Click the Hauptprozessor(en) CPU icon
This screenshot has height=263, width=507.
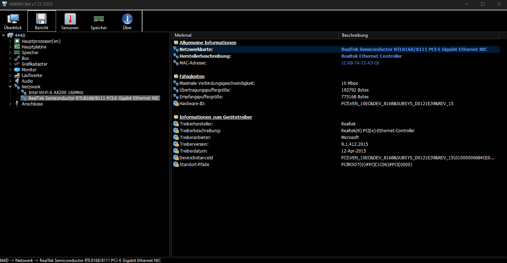(17, 41)
